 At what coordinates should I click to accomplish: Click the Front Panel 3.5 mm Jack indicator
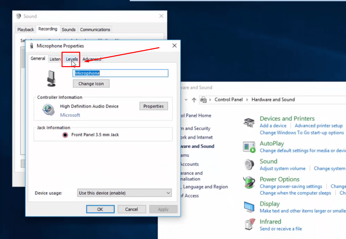(64, 134)
